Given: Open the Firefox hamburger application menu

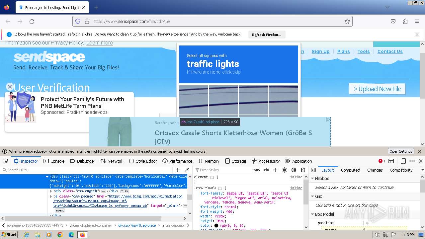Looking at the screenshot, I should [x=417, y=21].
